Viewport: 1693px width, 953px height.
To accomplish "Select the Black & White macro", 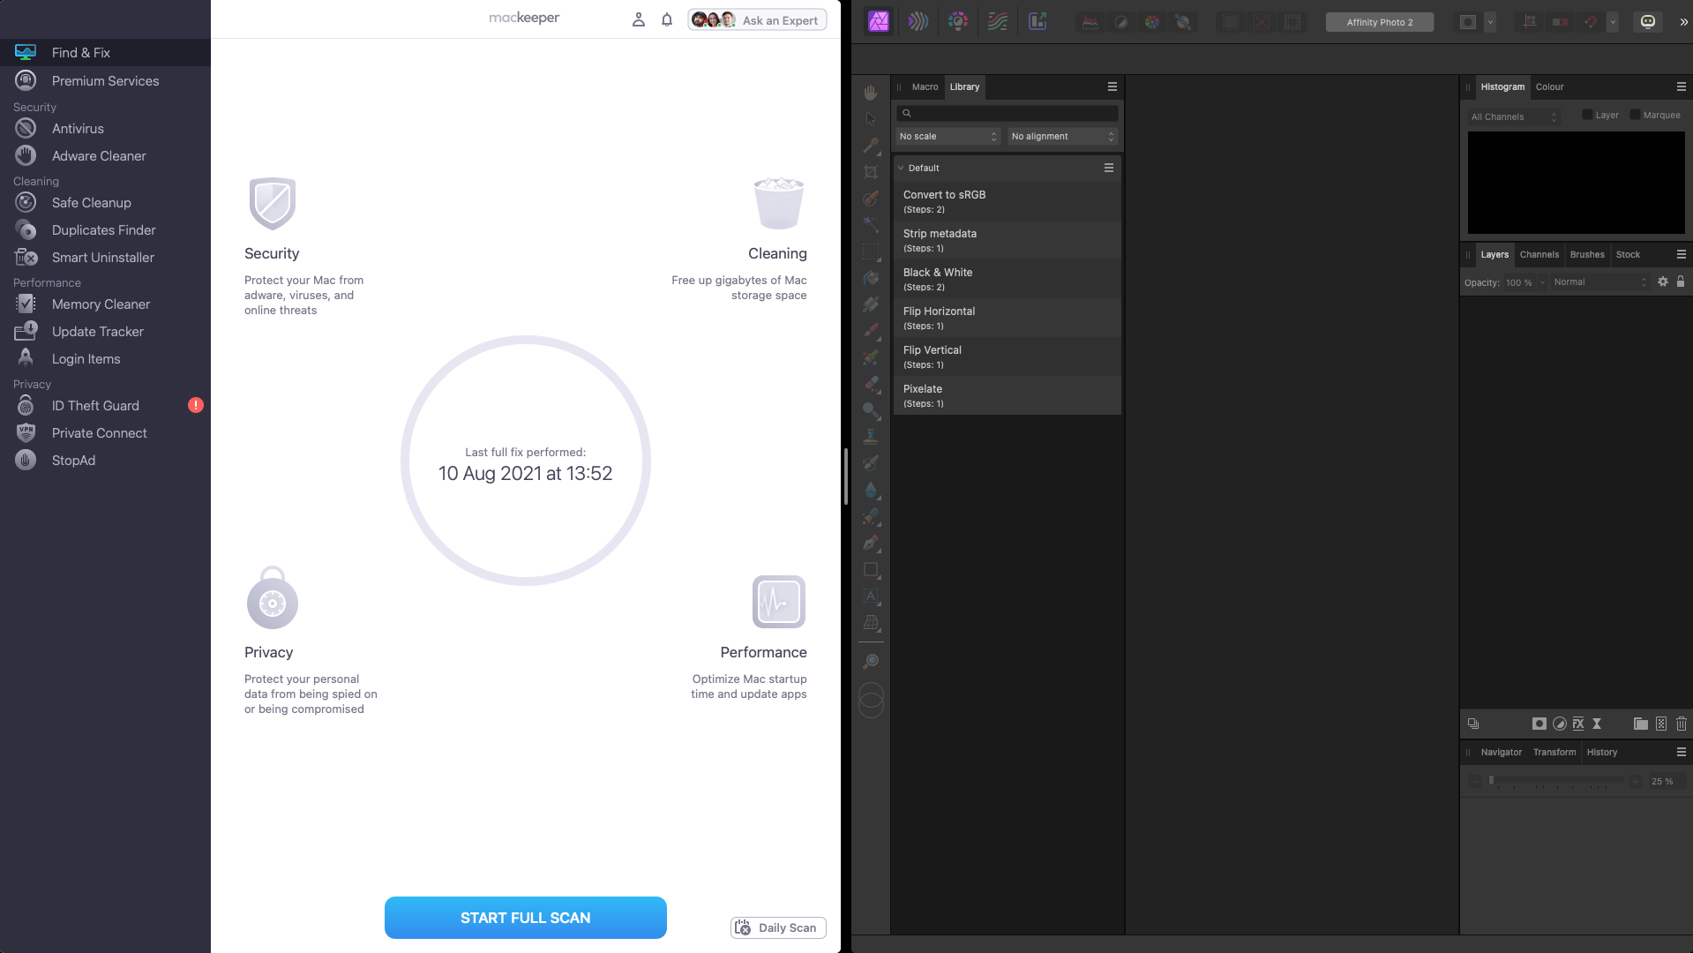I will click(x=1007, y=279).
